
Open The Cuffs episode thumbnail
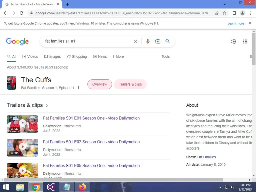click(x=11, y=83)
